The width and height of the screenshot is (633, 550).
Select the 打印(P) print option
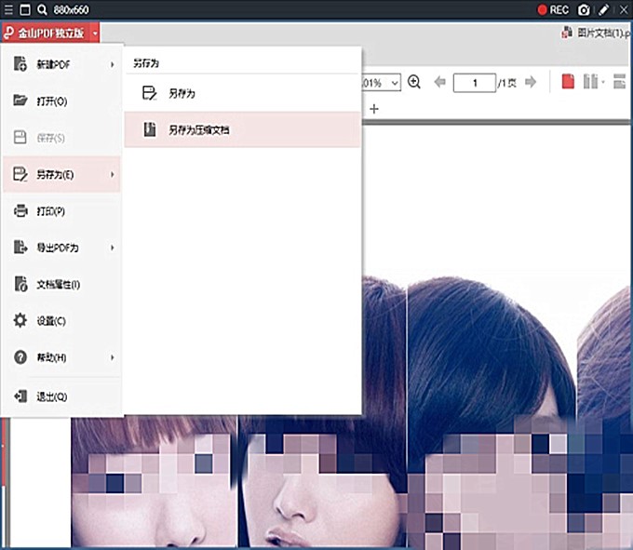tap(51, 211)
